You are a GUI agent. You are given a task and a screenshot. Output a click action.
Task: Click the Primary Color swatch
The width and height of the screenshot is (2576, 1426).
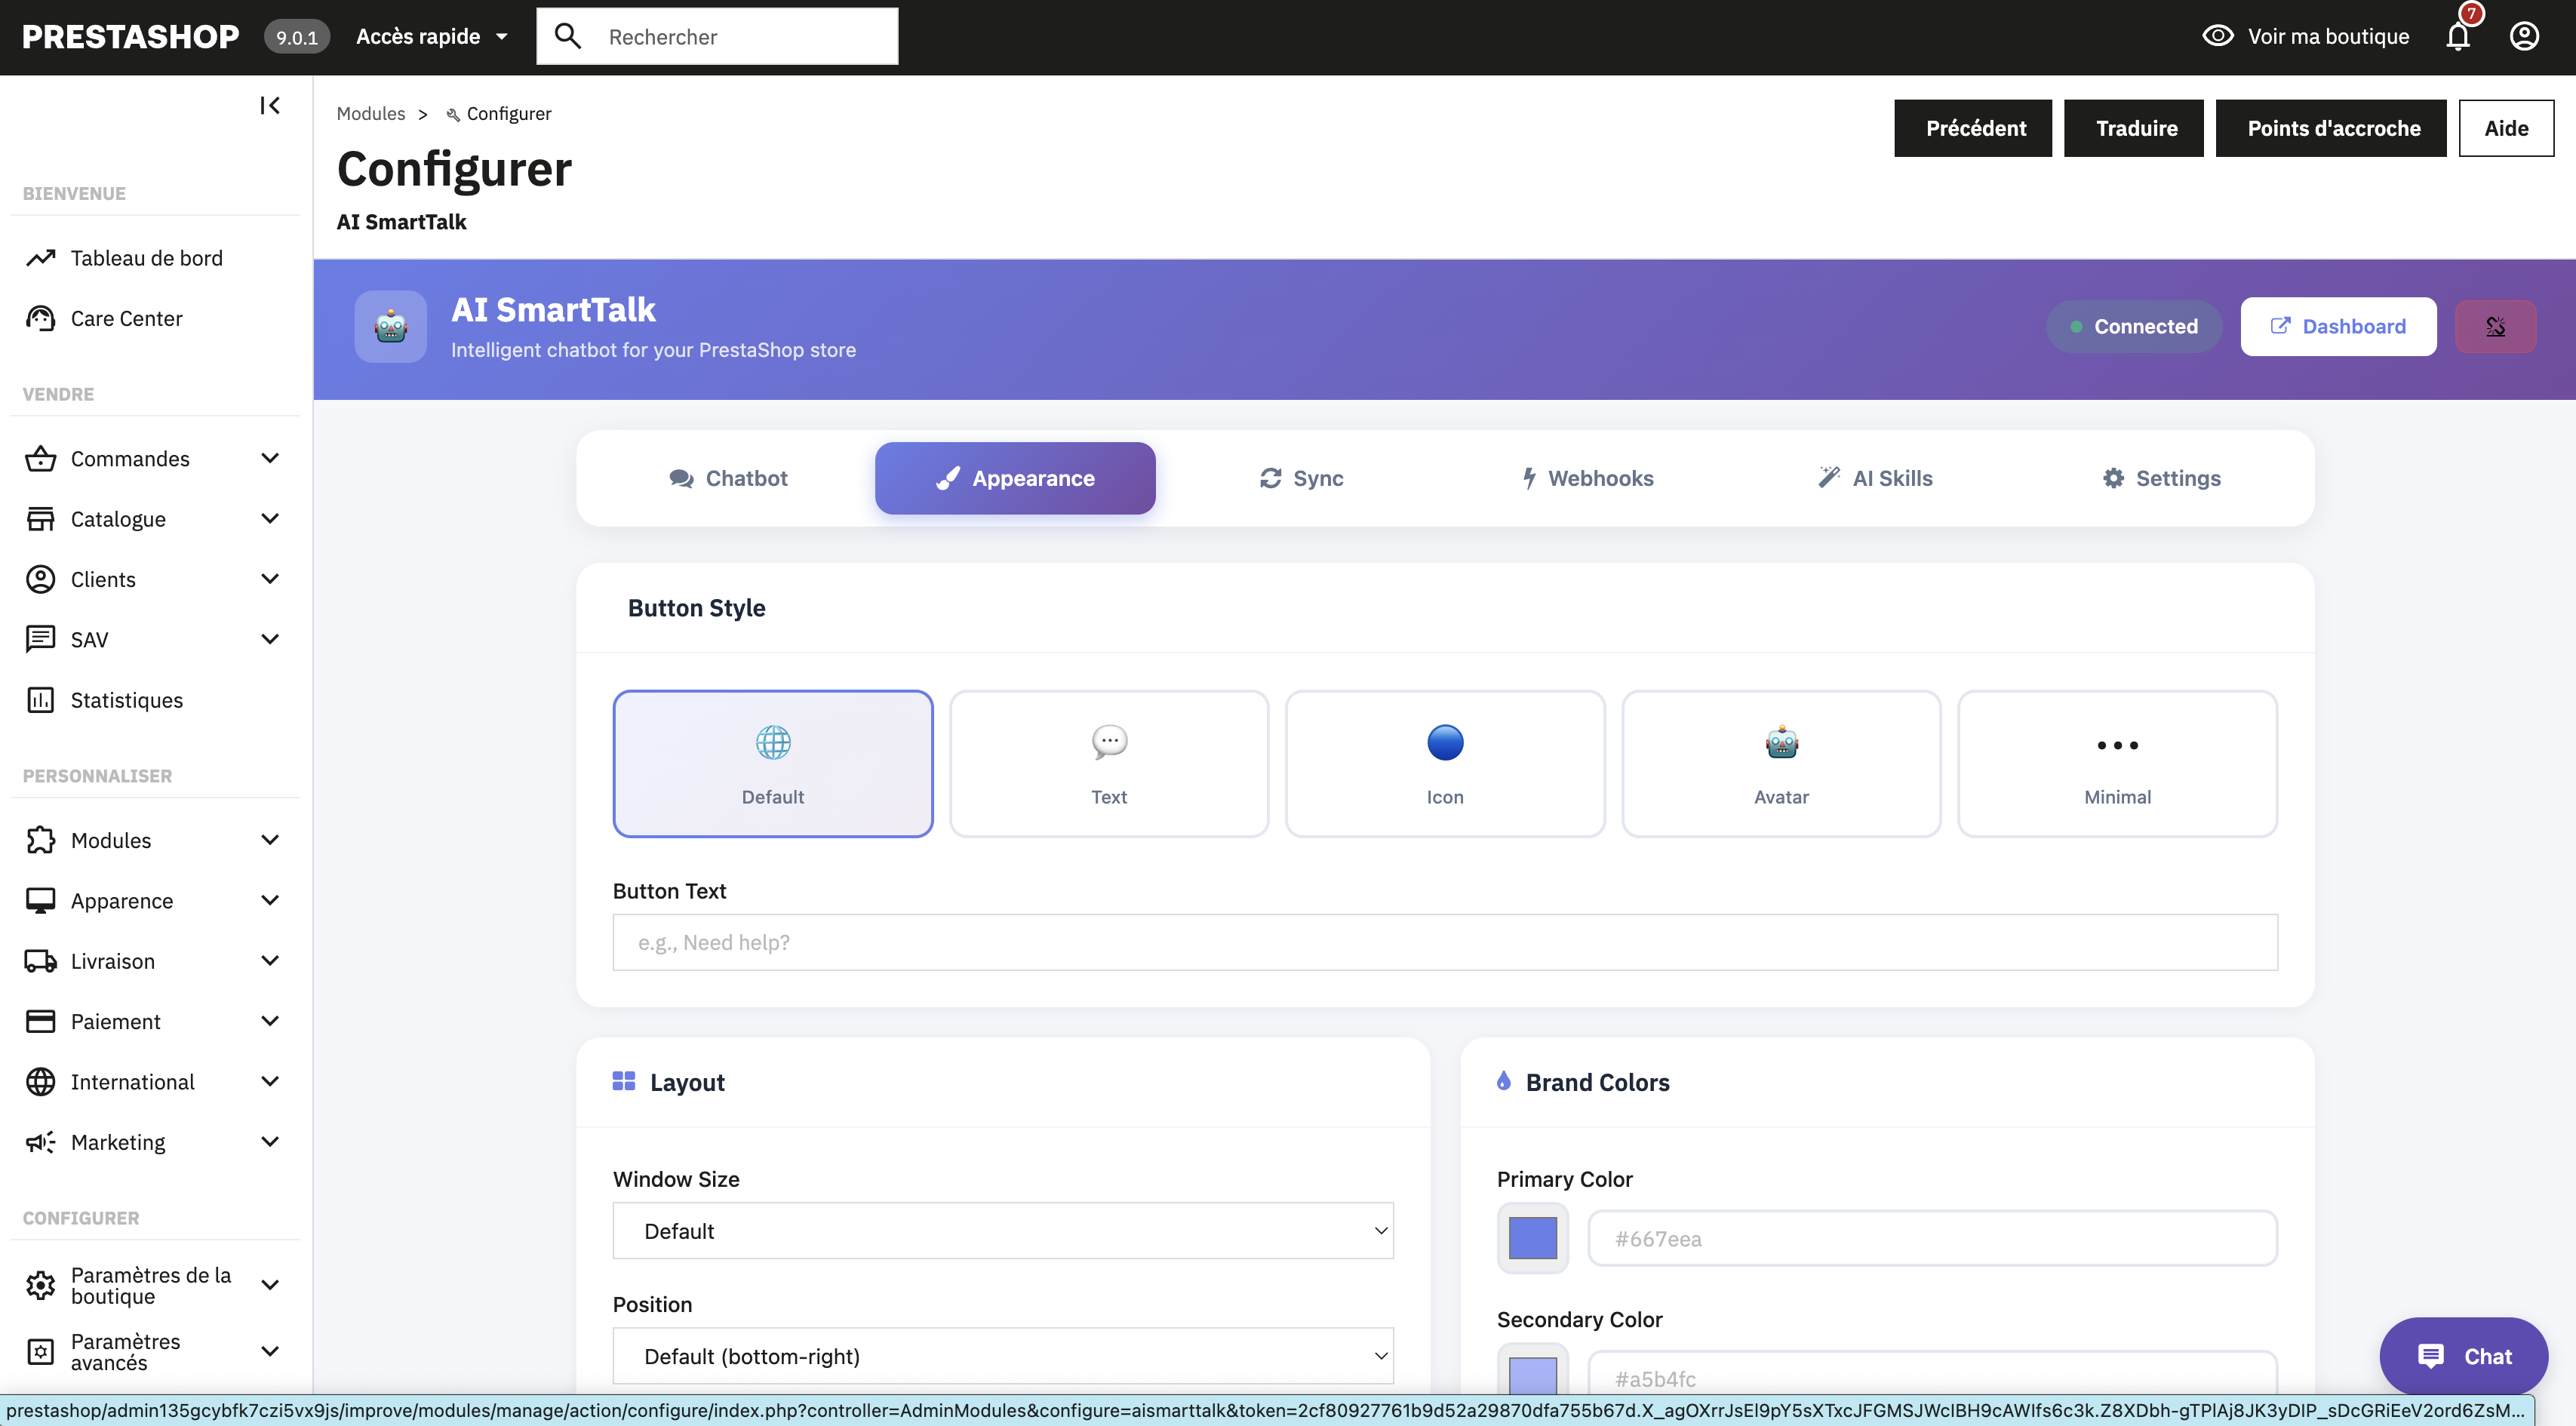point(1532,1238)
